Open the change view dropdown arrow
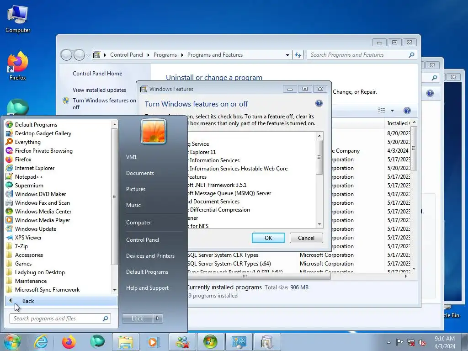The image size is (468, 351). click(x=392, y=111)
